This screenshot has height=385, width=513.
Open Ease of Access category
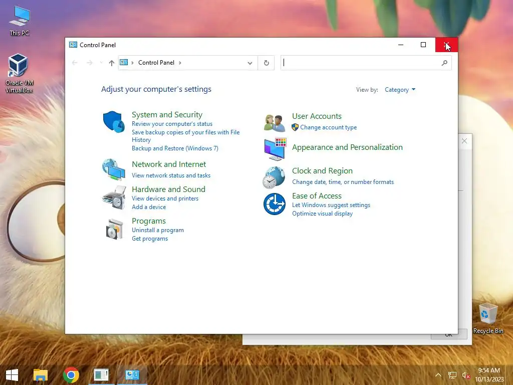pos(317,196)
